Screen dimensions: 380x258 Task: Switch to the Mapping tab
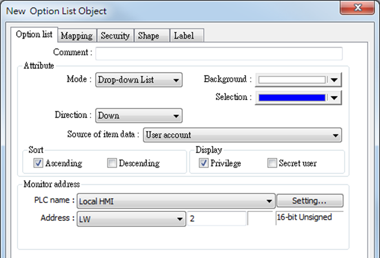[x=77, y=35]
